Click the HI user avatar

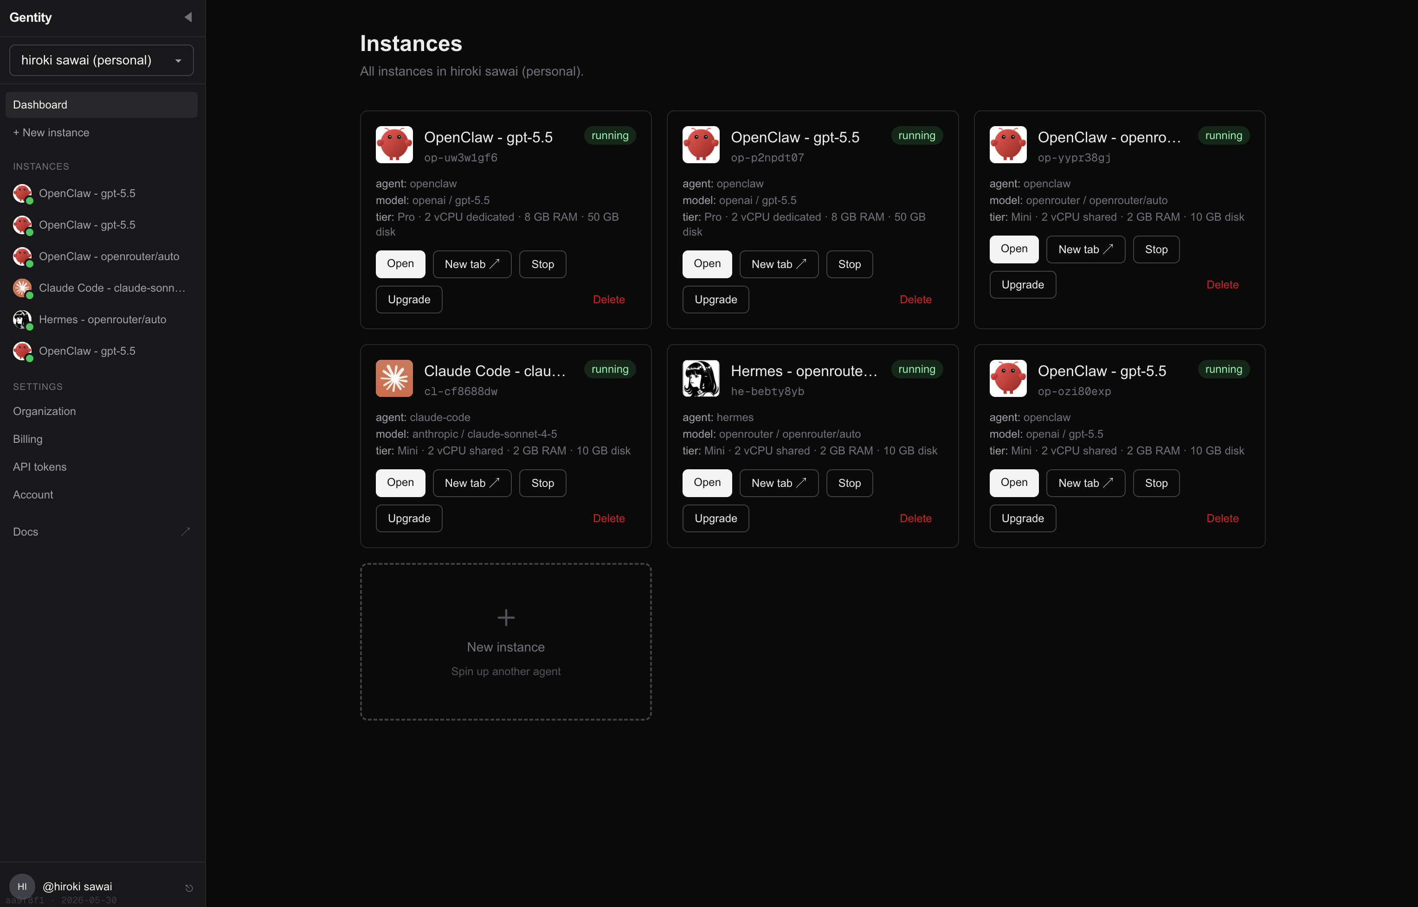pos(22,887)
